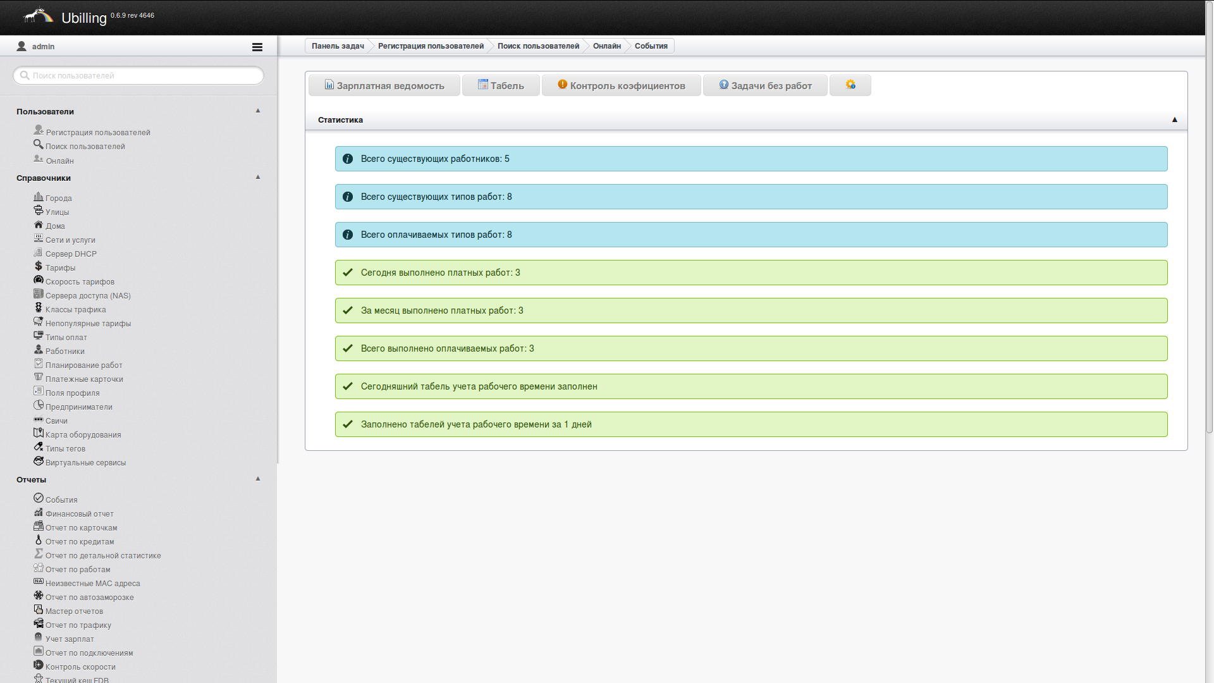This screenshot has height=683, width=1214.
Task: Collapse the Статистика panel arrow
Action: [1174, 120]
